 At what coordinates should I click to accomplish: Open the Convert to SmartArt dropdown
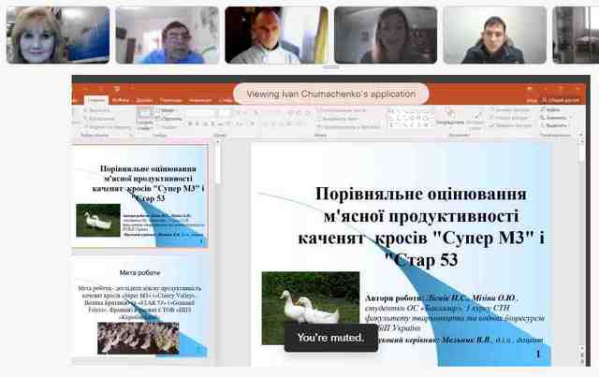pos(348,127)
